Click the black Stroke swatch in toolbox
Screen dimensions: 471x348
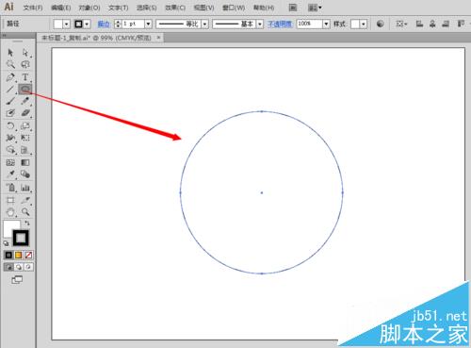21,238
